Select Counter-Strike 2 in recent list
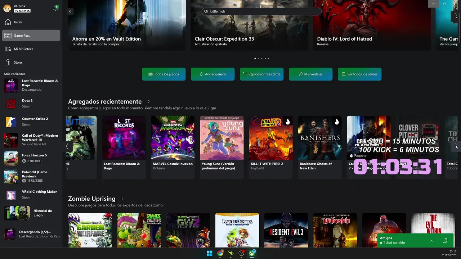The height and width of the screenshot is (259, 461). click(31, 122)
